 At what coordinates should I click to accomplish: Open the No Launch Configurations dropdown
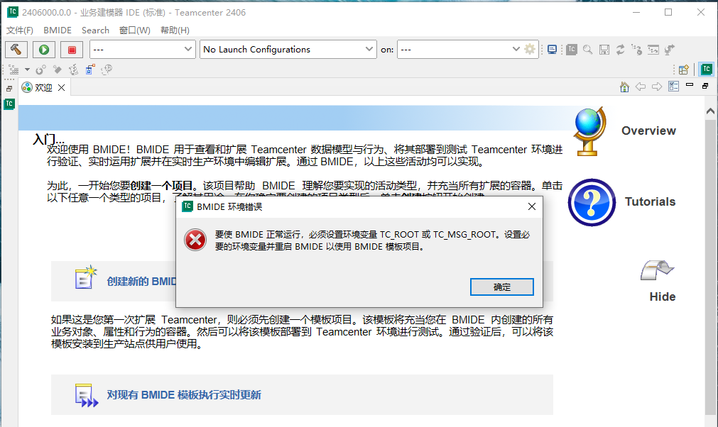(x=288, y=50)
